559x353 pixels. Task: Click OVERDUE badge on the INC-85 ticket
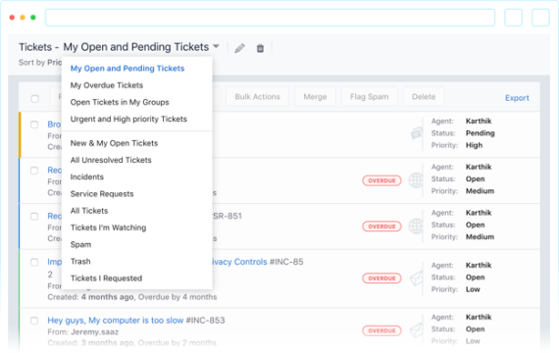click(381, 278)
